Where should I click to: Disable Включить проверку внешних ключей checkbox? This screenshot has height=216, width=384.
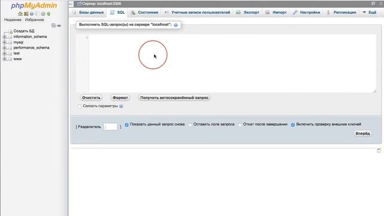(x=293, y=125)
